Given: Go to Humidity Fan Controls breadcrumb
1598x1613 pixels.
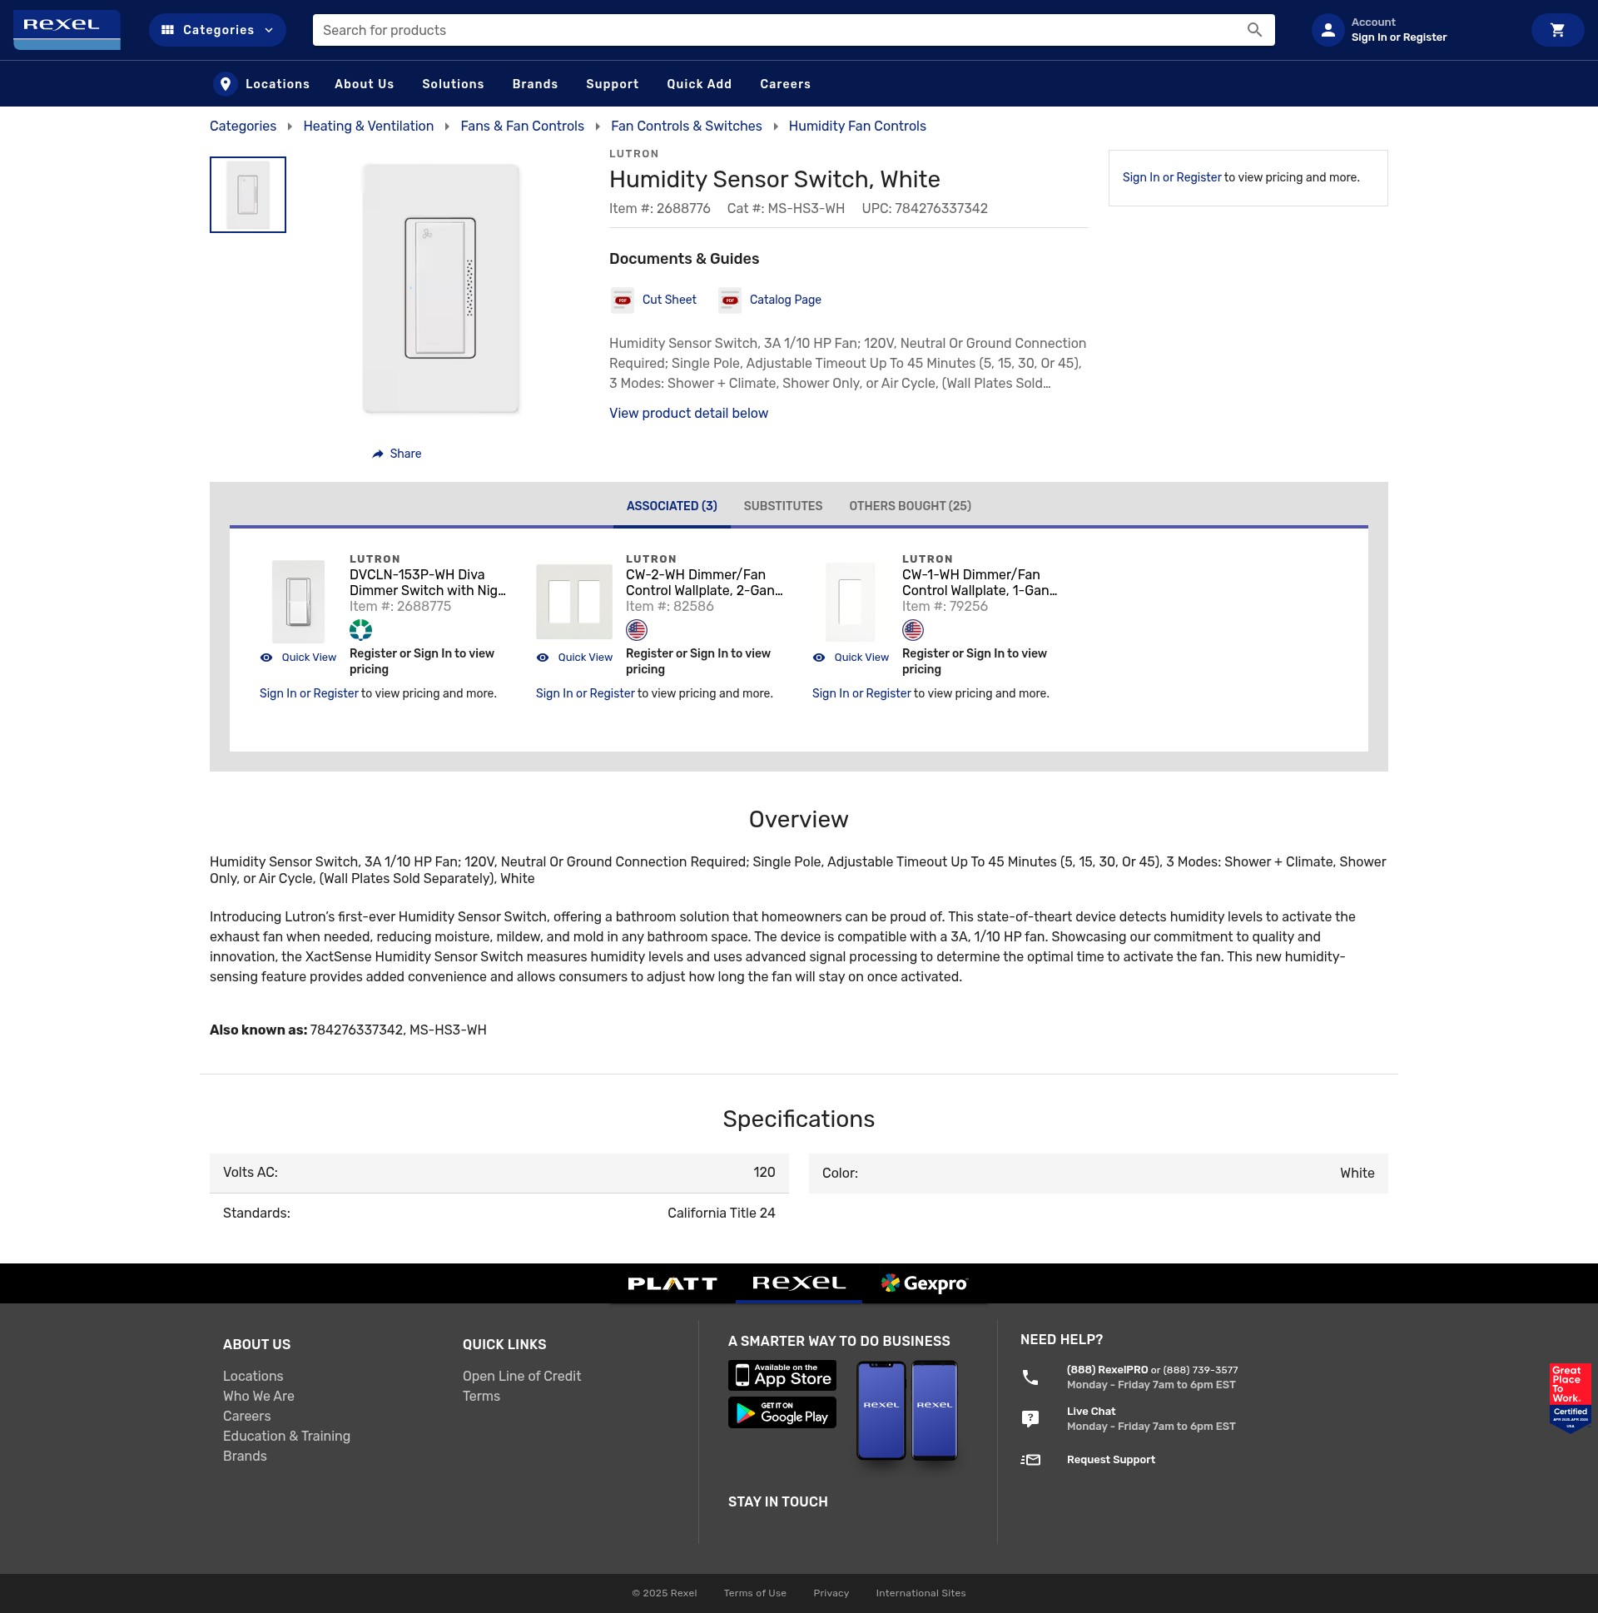Looking at the screenshot, I should pos(857,126).
